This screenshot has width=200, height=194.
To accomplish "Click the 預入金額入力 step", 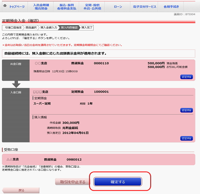I will 49,27.
